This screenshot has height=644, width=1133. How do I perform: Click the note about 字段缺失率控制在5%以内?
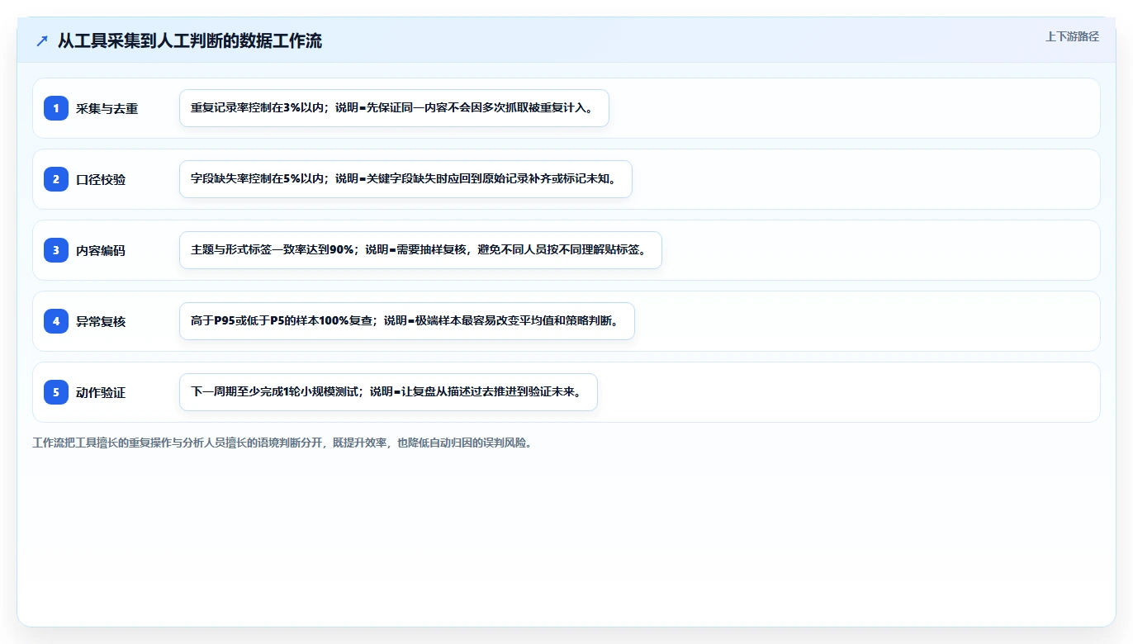(x=405, y=179)
